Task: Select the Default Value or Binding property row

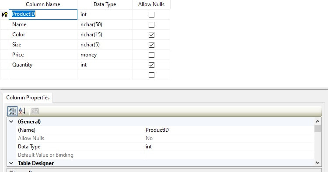Action: click(x=165, y=155)
